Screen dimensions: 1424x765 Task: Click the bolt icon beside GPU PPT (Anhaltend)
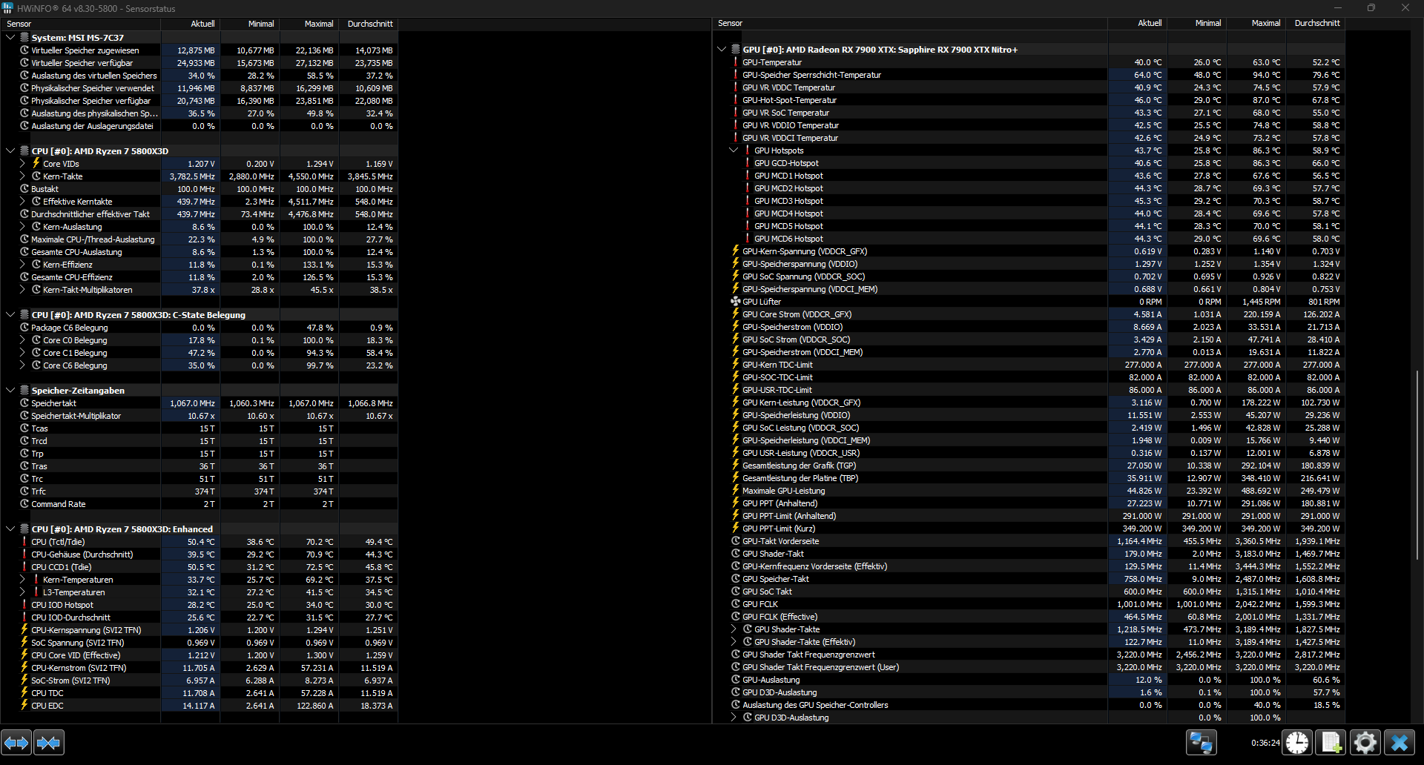click(736, 503)
